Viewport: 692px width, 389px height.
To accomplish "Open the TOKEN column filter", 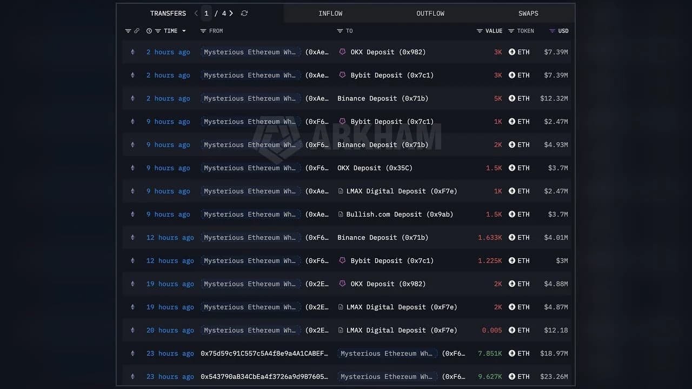I will 511,31.
